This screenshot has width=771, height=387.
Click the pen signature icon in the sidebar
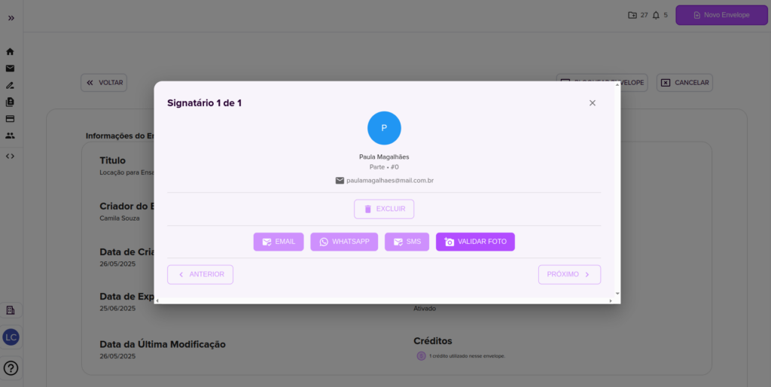[10, 85]
